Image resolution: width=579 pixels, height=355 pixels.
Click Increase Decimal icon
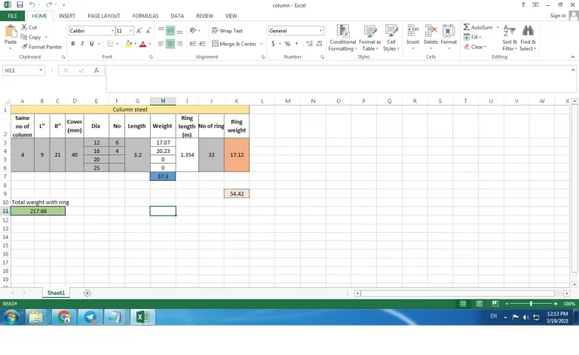[309, 44]
